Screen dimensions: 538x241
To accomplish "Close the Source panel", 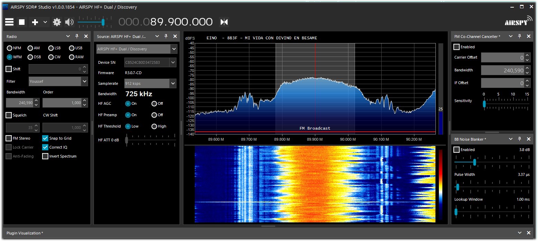I will tap(175, 36).
